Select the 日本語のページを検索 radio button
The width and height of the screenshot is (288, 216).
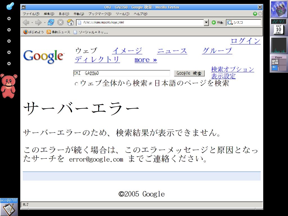pos(151,84)
